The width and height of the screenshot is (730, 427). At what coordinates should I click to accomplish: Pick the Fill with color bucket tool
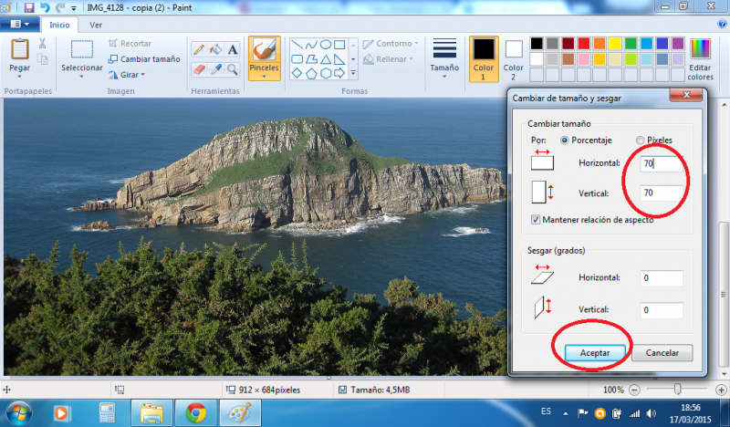pyautogui.click(x=216, y=48)
